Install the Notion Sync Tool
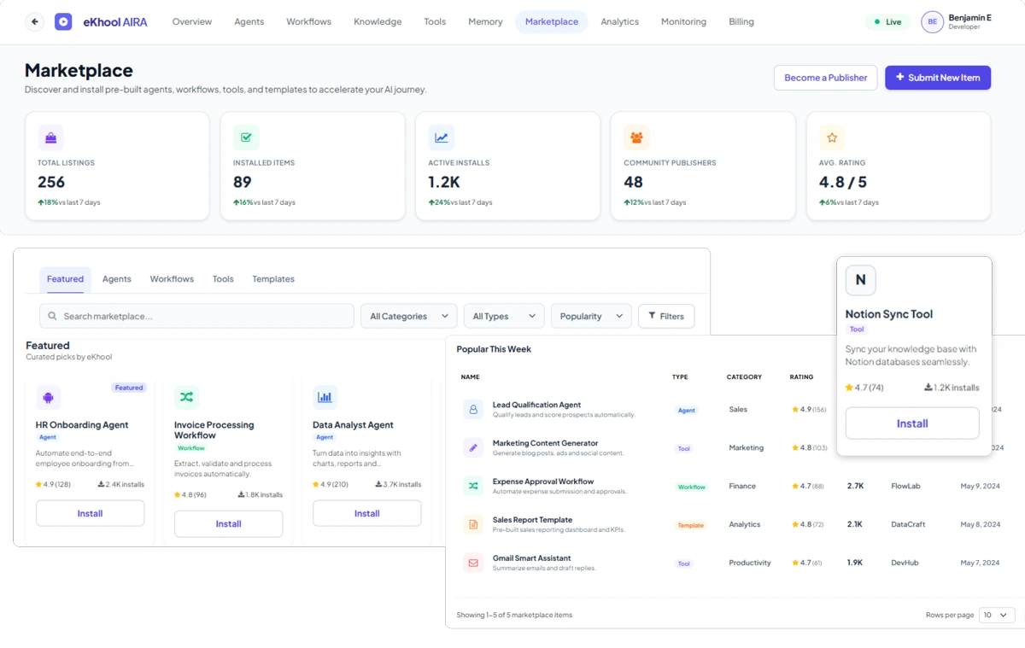The width and height of the screenshot is (1025, 648). (912, 423)
